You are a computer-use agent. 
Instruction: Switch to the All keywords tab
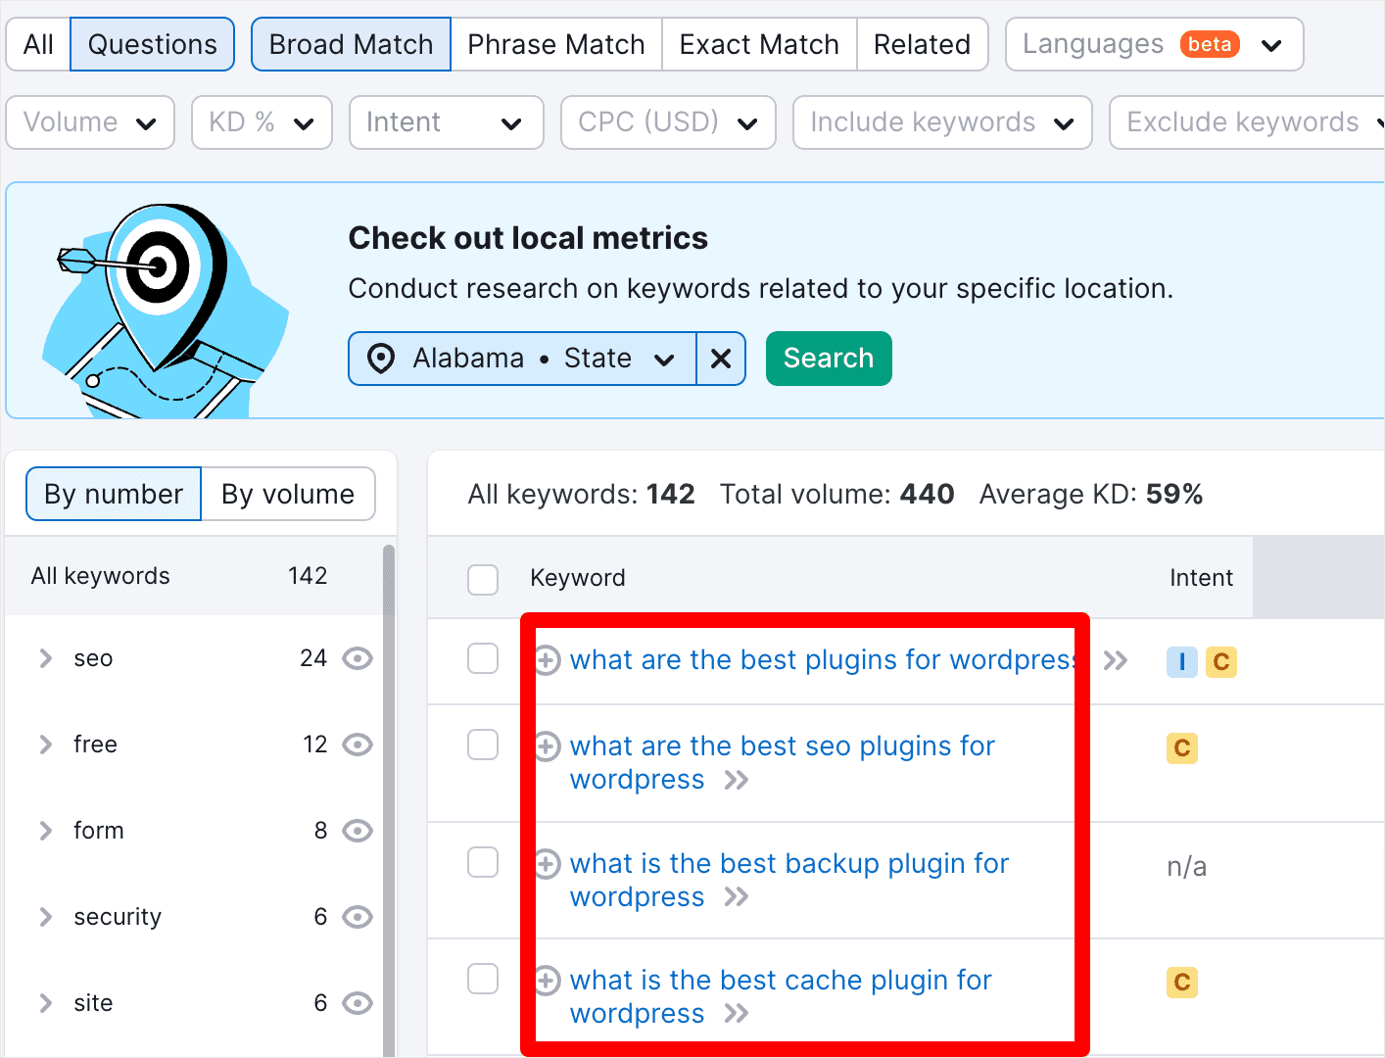coord(38,44)
